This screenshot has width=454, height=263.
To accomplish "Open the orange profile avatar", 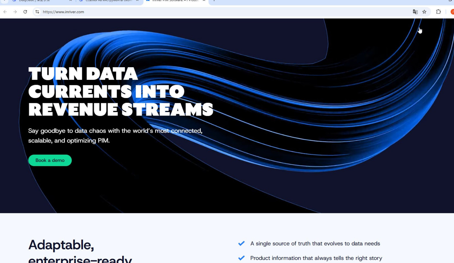I will tap(452, 12).
